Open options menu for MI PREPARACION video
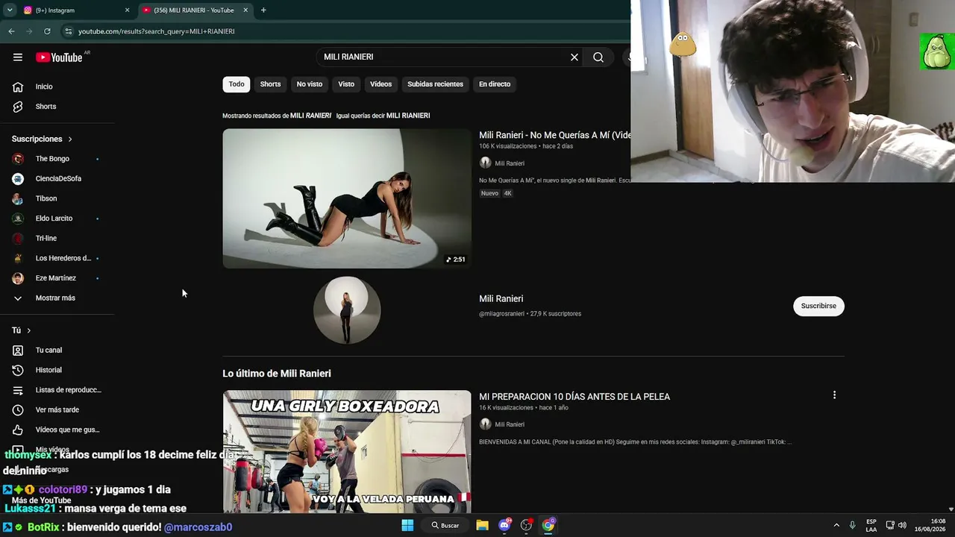 [834, 395]
